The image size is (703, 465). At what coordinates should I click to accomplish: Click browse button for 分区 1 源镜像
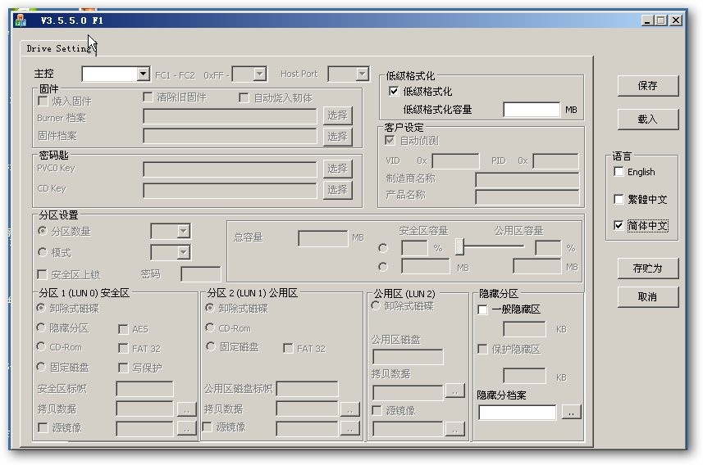tap(186, 427)
